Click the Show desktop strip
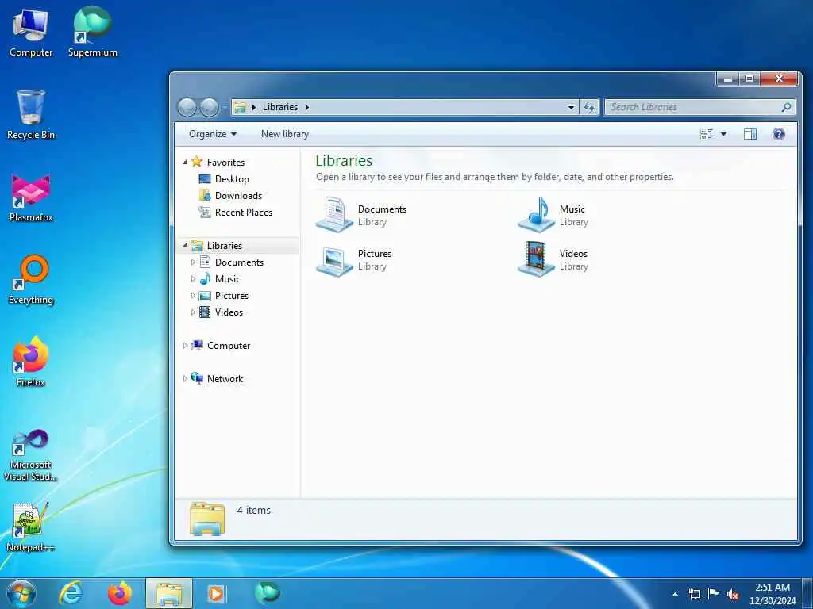The width and height of the screenshot is (813, 609). 807,593
